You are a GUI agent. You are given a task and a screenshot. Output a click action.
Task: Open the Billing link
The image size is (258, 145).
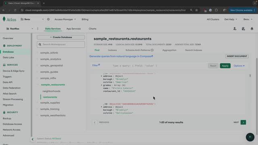[x=85, y=19]
